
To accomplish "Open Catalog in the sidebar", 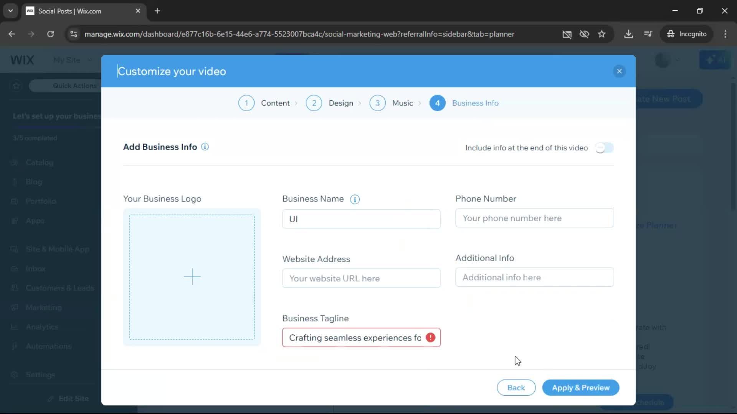I will click(40, 163).
